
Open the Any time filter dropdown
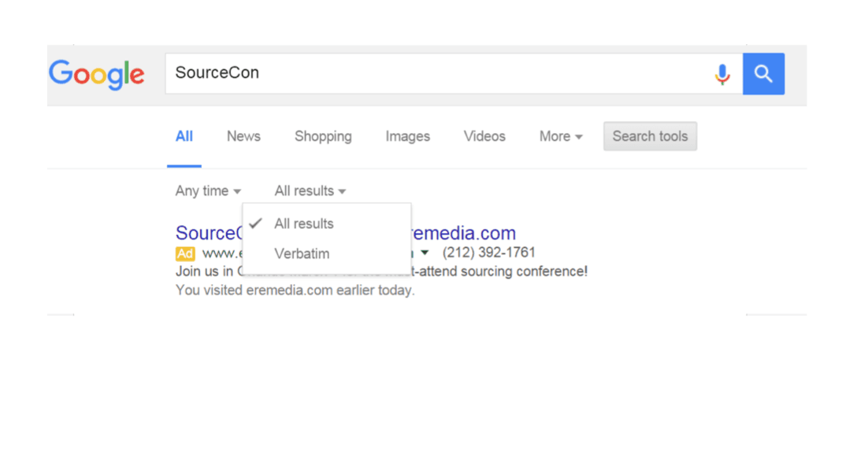pos(208,190)
